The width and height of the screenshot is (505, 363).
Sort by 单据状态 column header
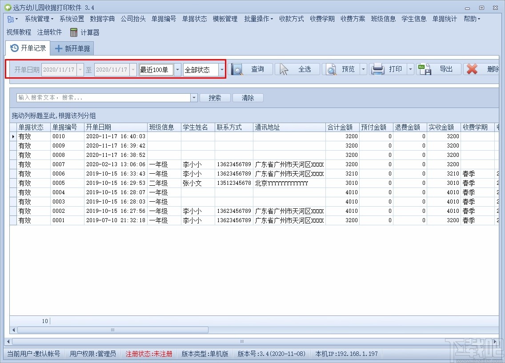coord(33,127)
